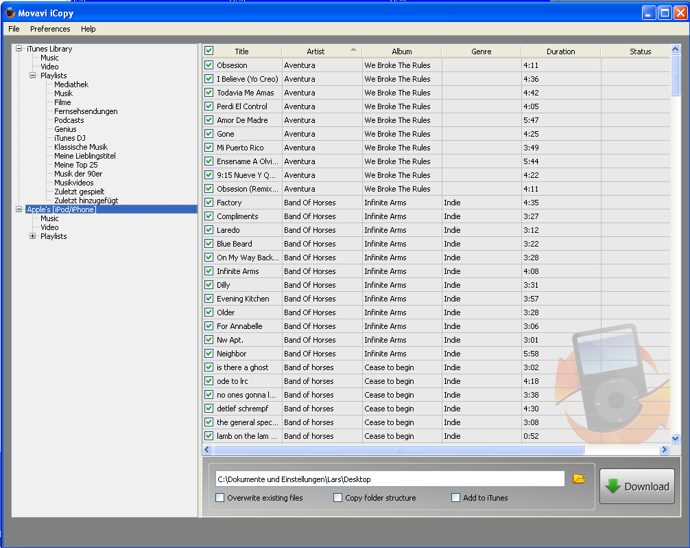
Task: Click the browse folder icon beside destination path
Action: 579,479
